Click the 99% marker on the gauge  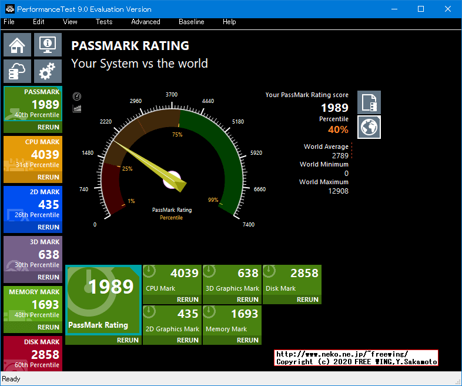213,200
